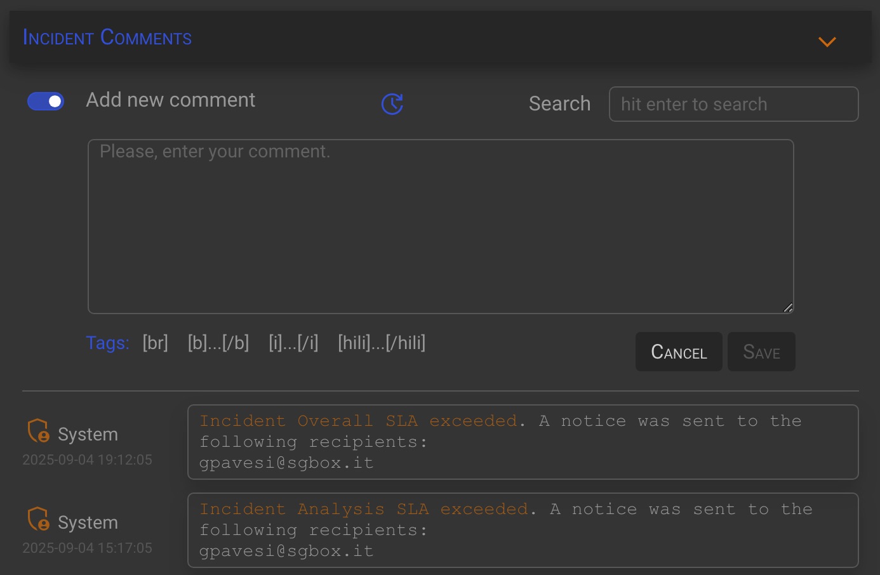The width and height of the screenshot is (880, 575).
Task: Insert the [i]...[/i] italic tag
Action: 293,343
